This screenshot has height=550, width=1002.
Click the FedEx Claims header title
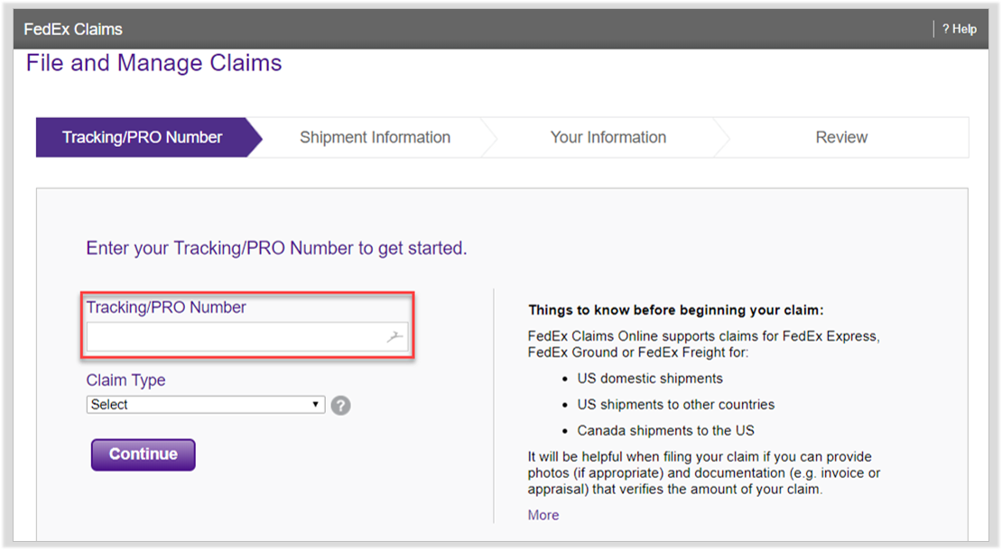click(x=73, y=29)
